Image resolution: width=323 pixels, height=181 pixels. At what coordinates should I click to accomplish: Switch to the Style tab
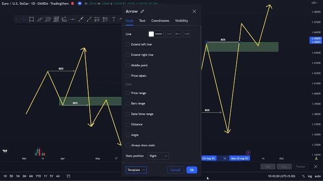pyautogui.click(x=129, y=21)
